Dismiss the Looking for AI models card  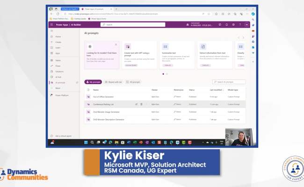click(116, 44)
